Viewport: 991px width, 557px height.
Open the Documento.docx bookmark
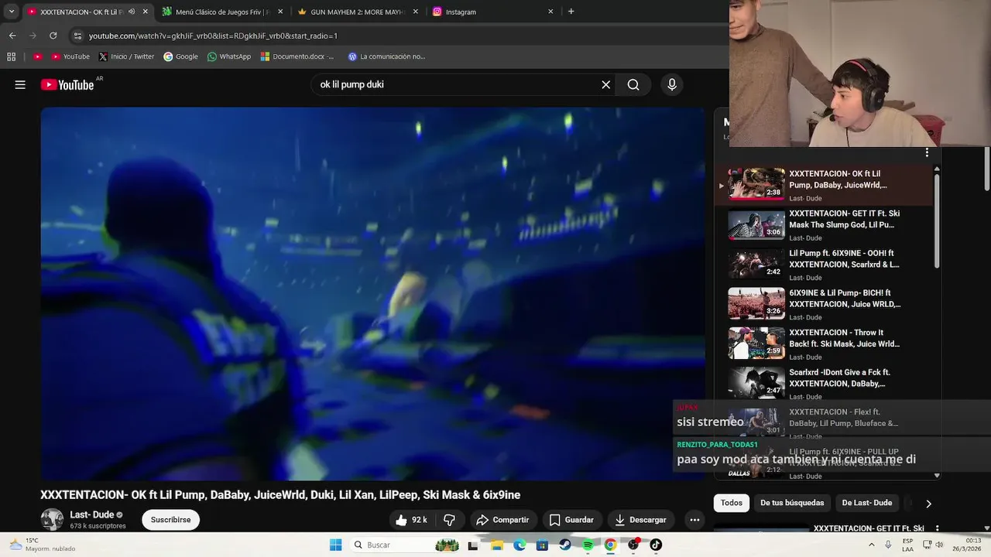pos(297,56)
